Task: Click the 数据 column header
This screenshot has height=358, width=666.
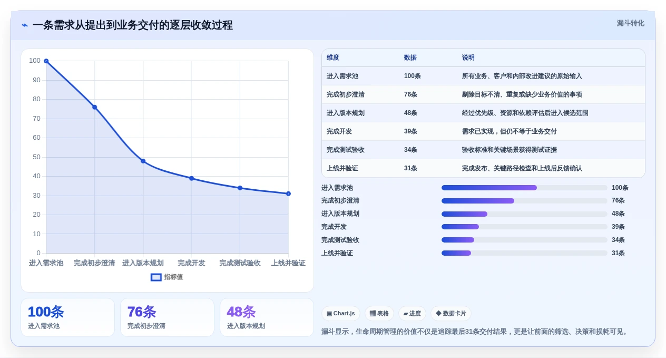Action: tap(410, 58)
